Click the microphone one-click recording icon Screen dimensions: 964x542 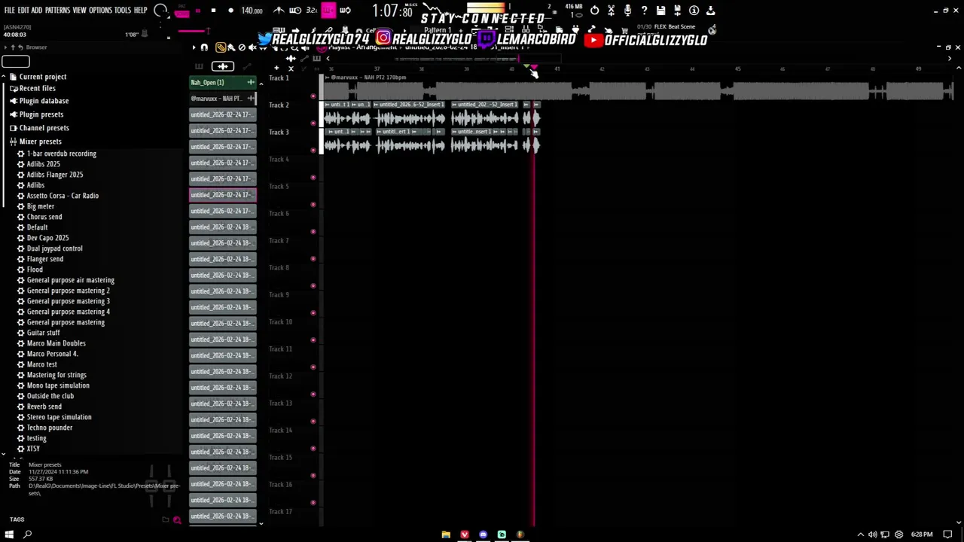[x=627, y=11]
